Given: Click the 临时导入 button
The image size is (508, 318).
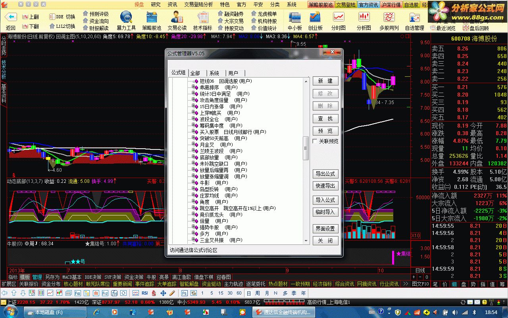Looking at the screenshot, I should point(325,212).
